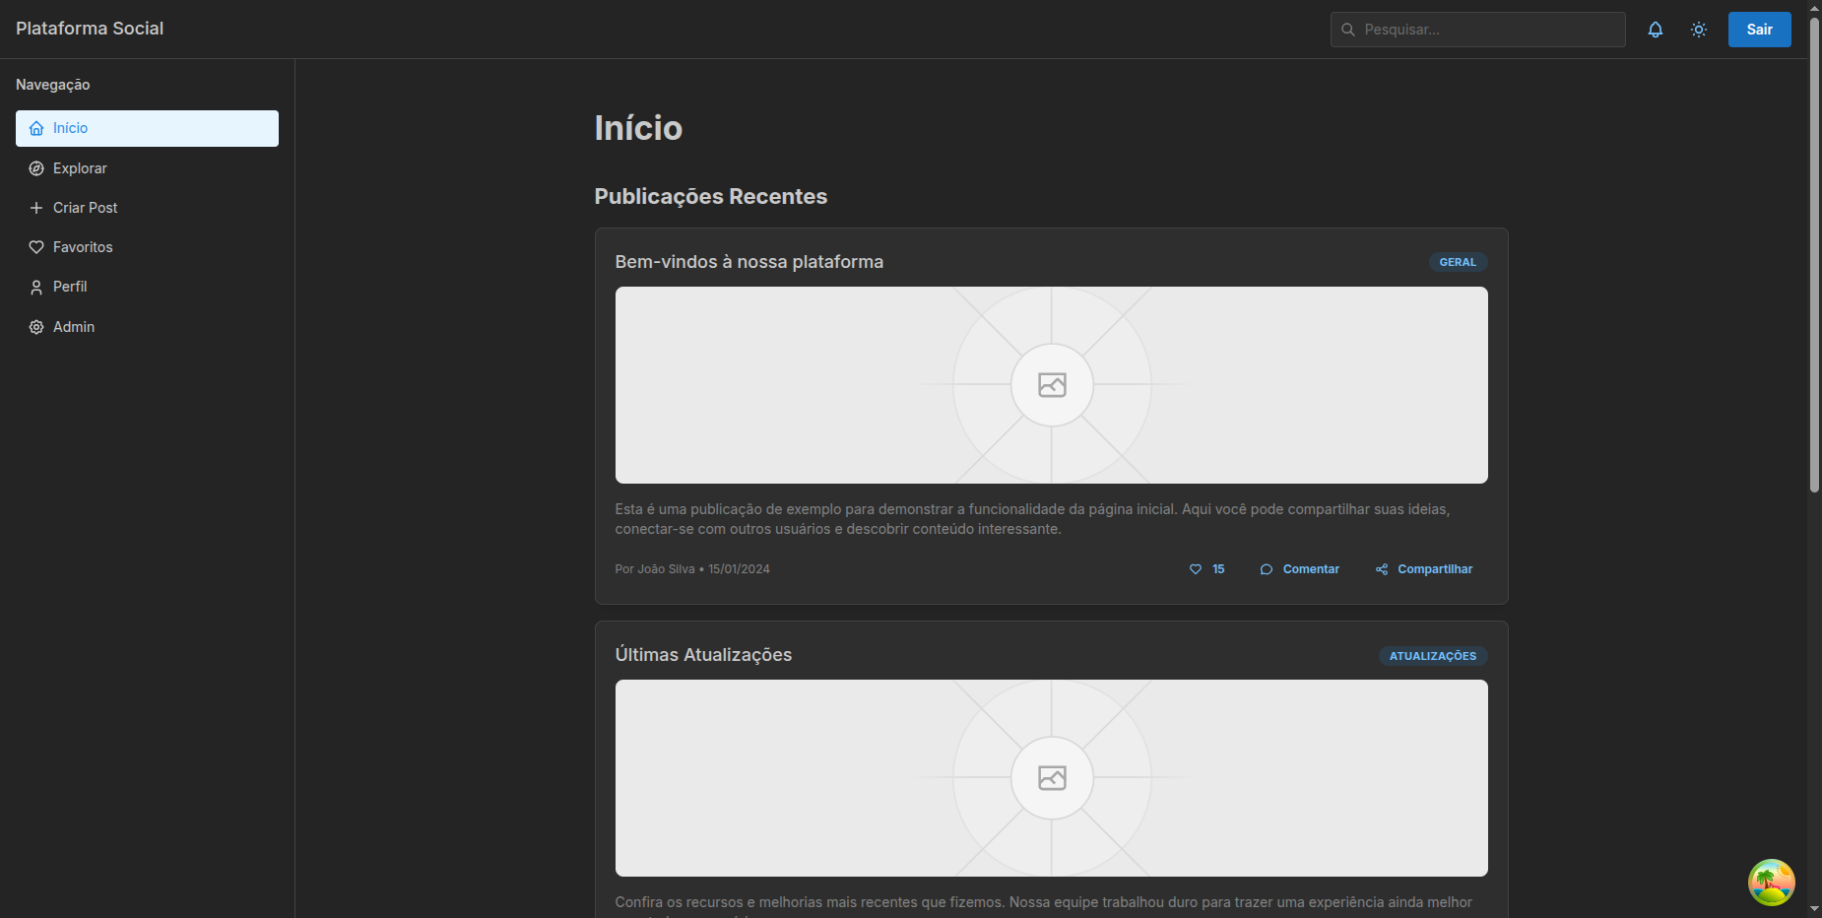Image resolution: width=1822 pixels, height=918 pixels.
Task: Click Compartilhar on the first post
Action: coord(1424,569)
